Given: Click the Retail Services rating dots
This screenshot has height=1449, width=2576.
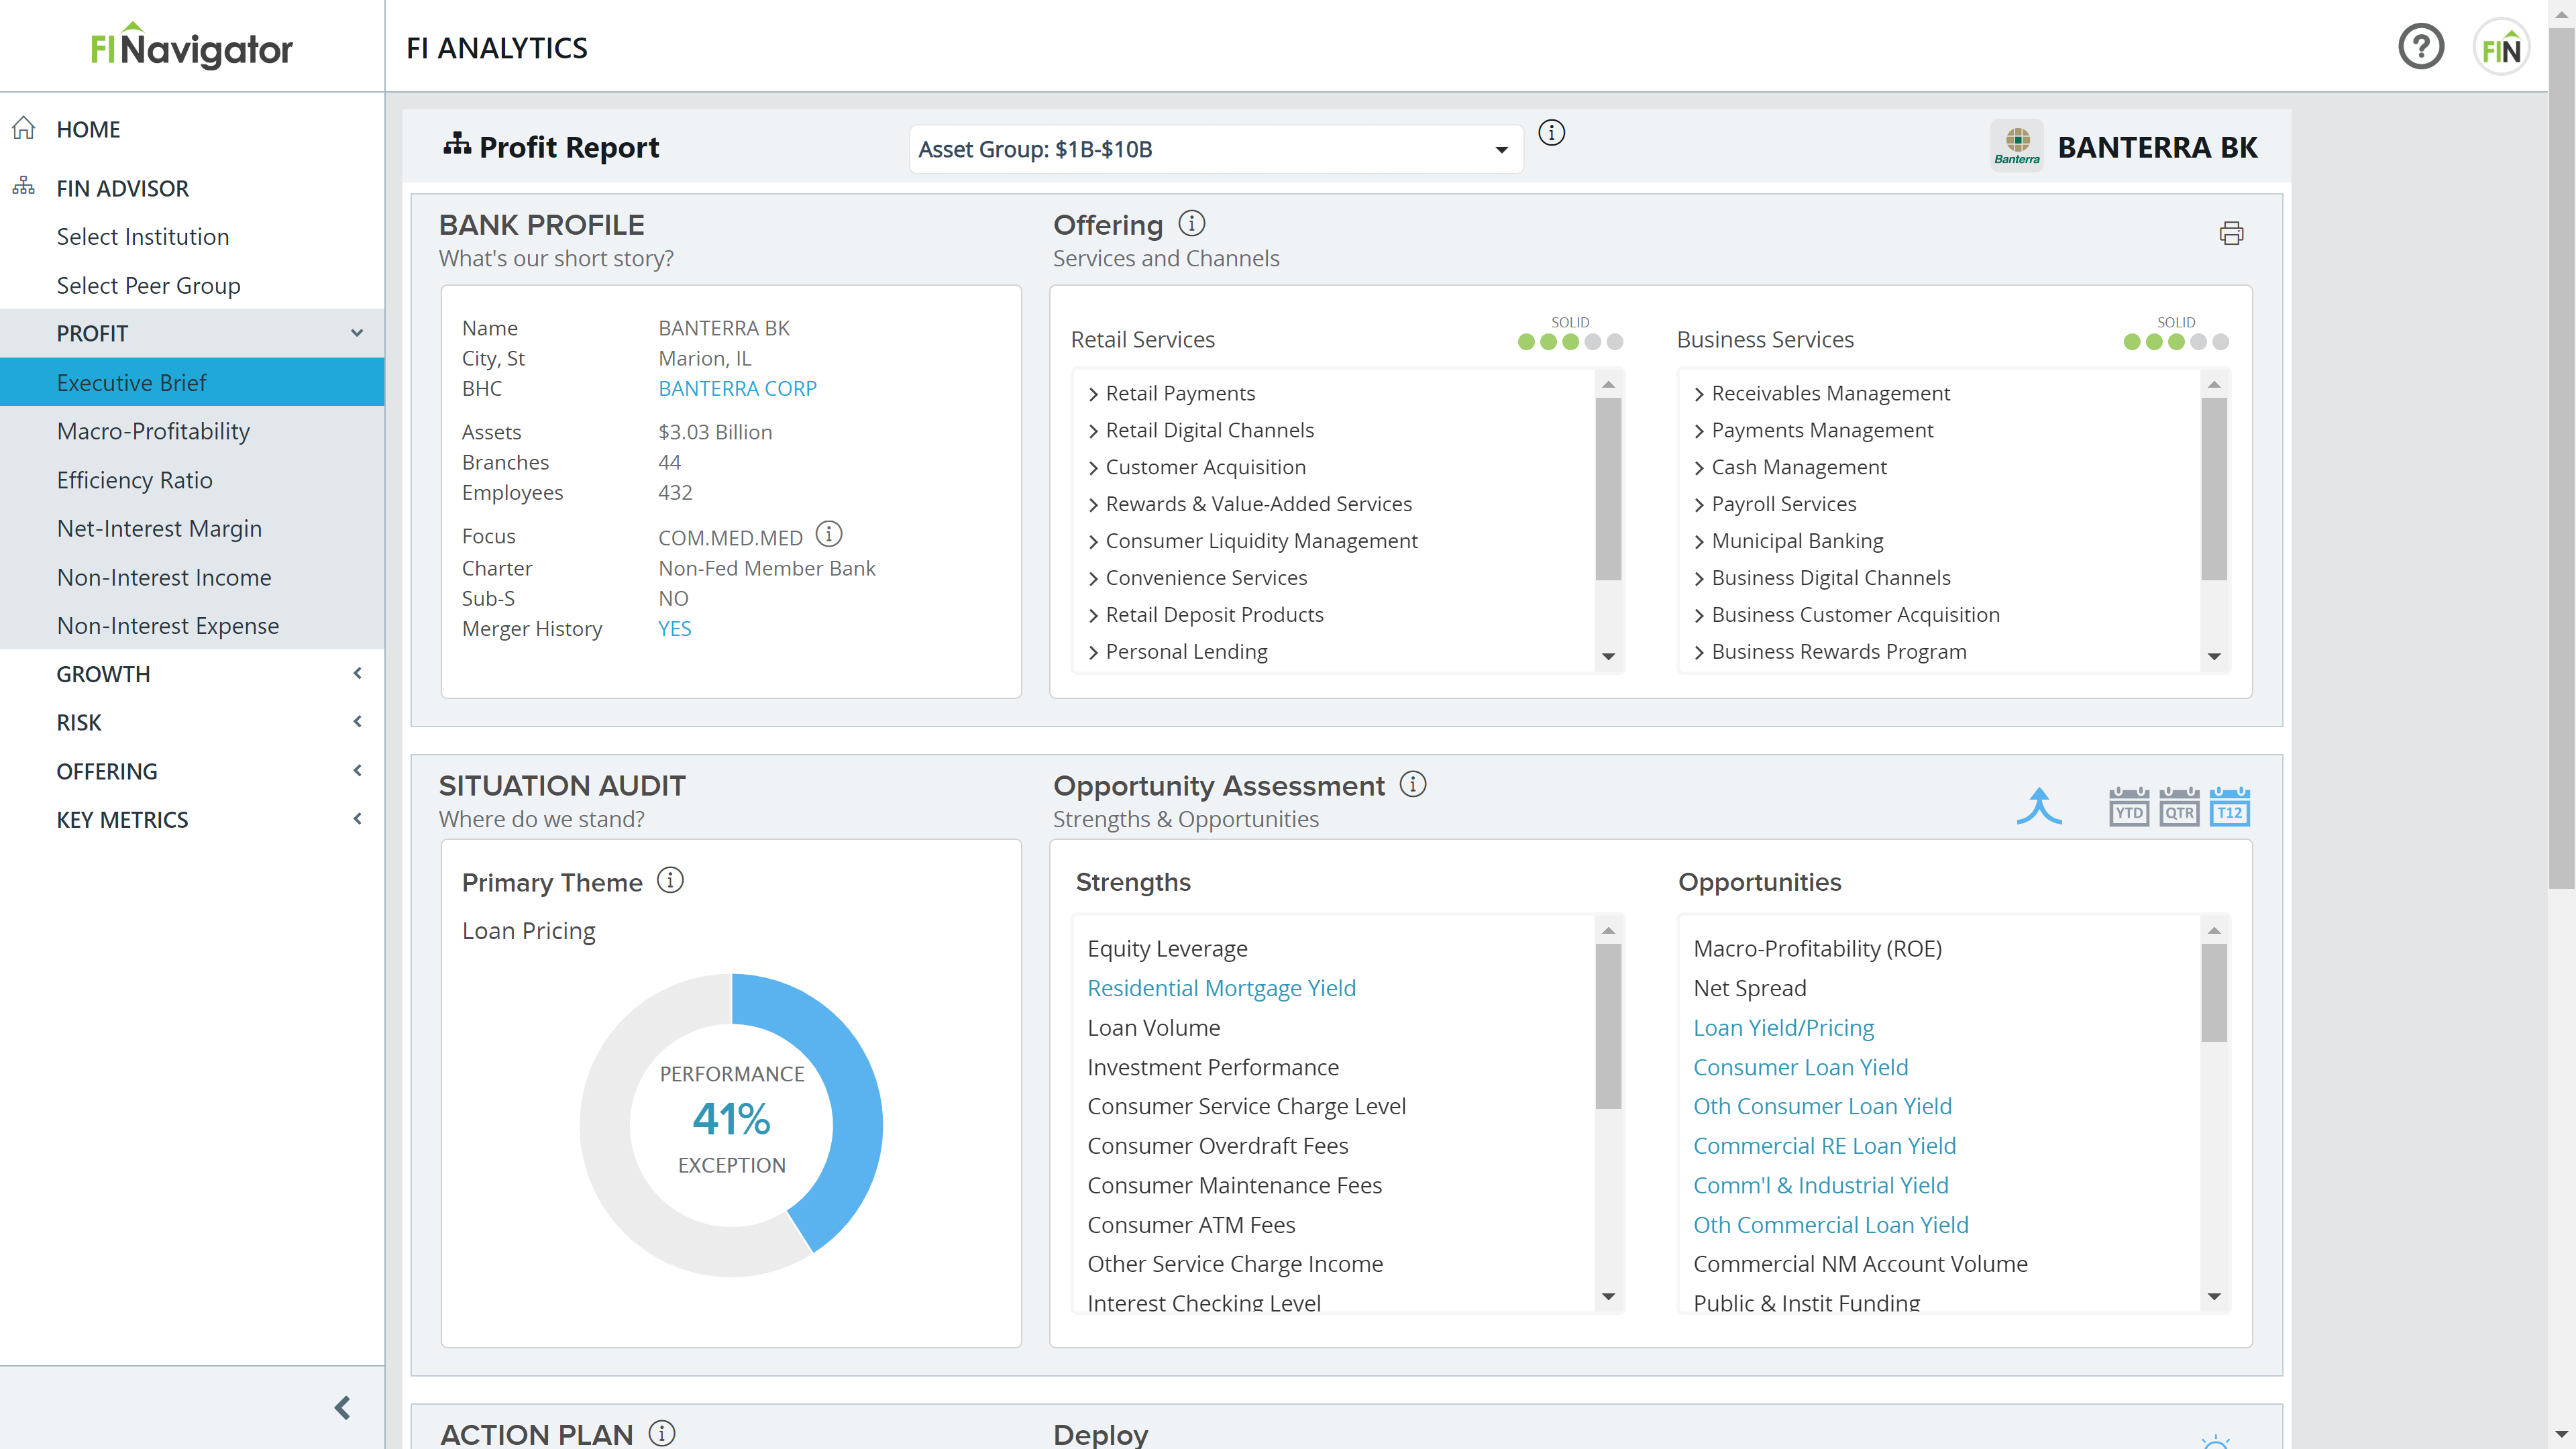Looking at the screenshot, I should pos(1570,342).
